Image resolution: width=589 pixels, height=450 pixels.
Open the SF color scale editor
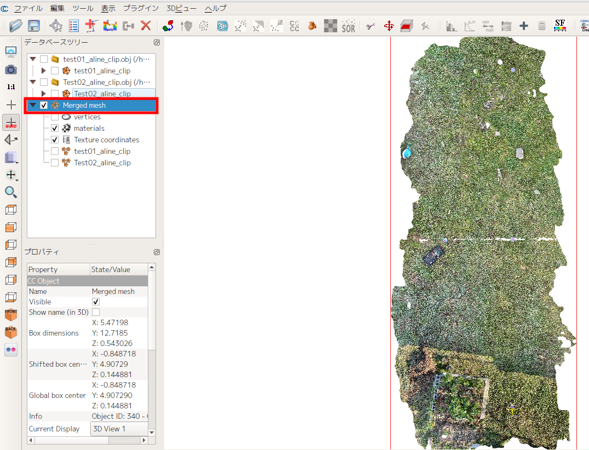[x=559, y=26]
